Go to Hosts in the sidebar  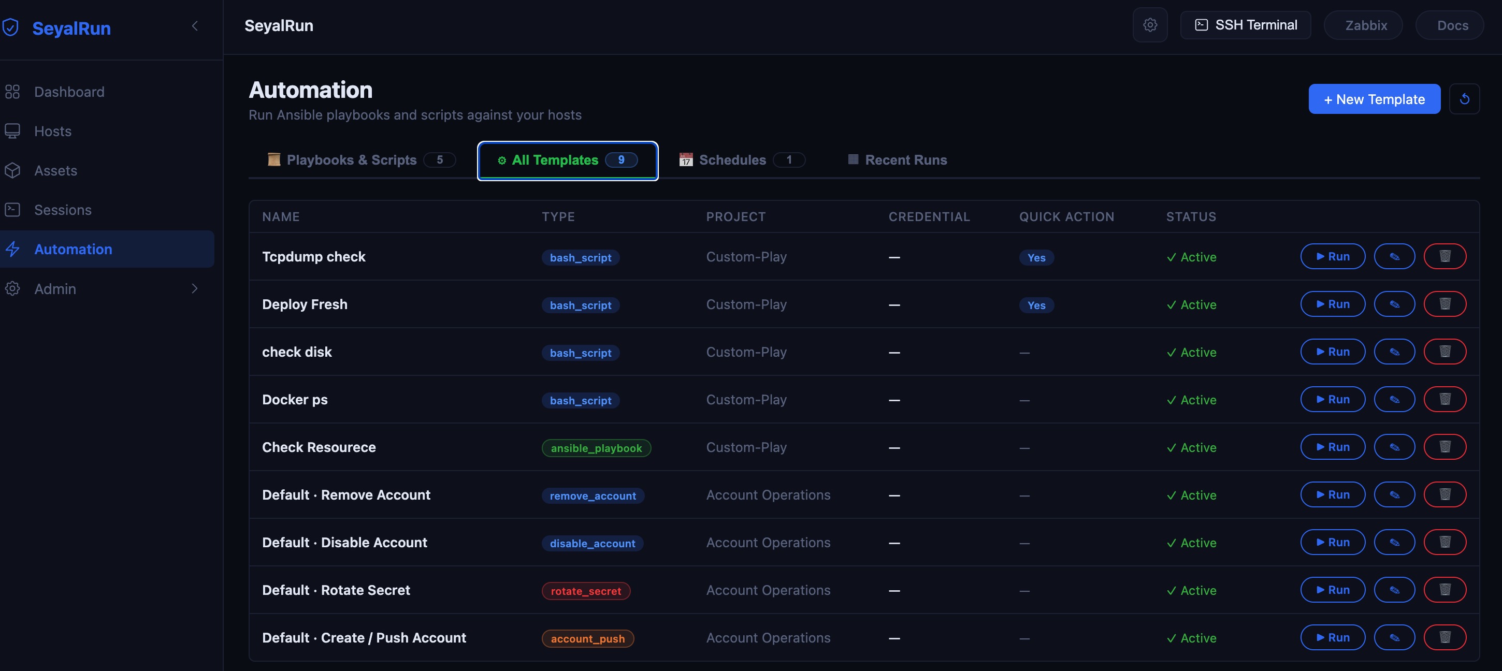pyautogui.click(x=107, y=131)
